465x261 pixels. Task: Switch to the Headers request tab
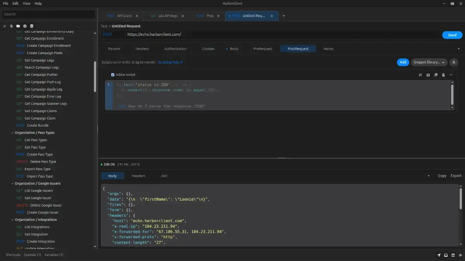tap(142, 49)
